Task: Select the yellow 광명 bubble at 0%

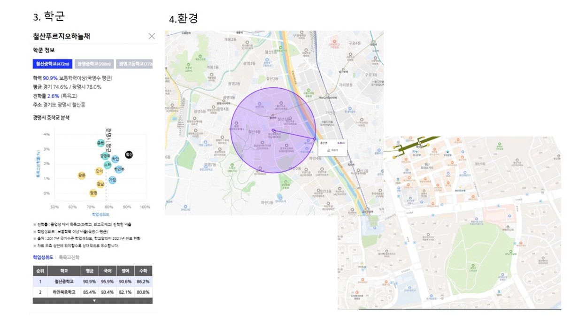Action: coord(93,192)
